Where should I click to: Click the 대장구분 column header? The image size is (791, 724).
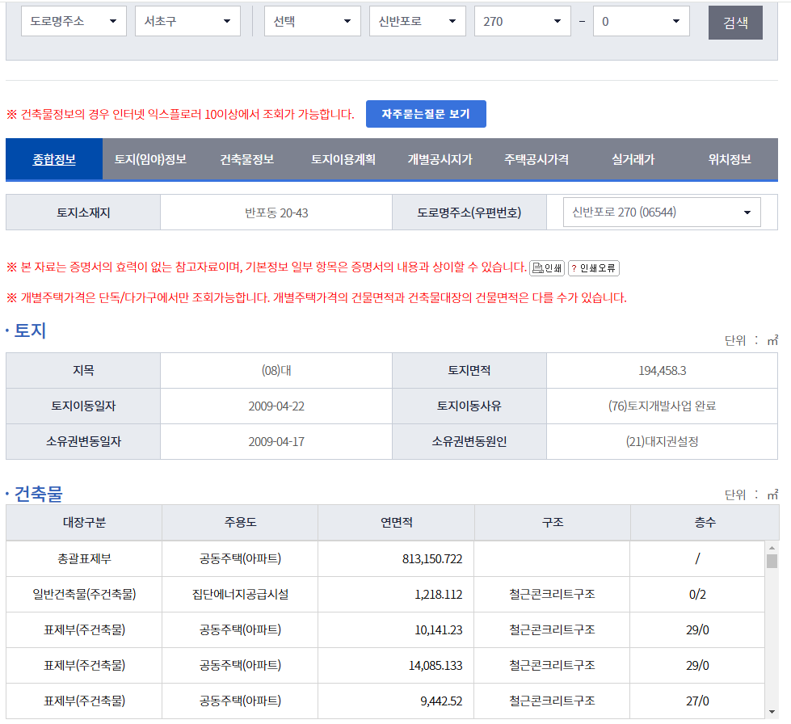84,523
